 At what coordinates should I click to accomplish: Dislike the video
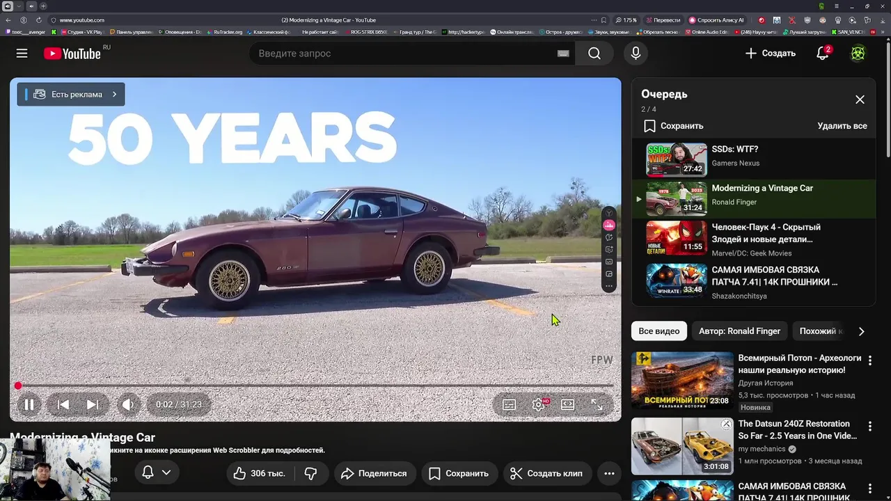pyautogui.click(x=310, y=473)
